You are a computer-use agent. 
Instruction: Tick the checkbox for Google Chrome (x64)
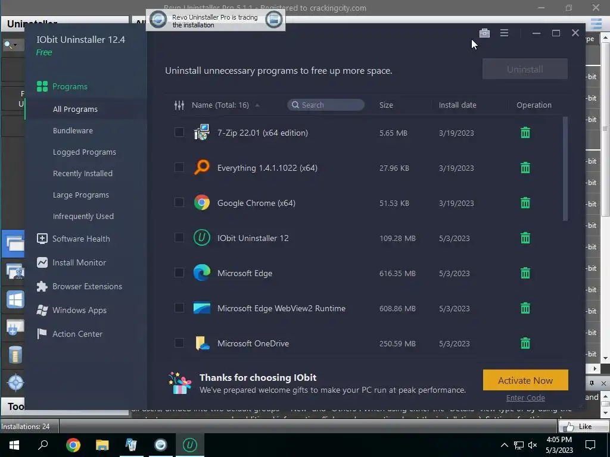pos(179,202)
